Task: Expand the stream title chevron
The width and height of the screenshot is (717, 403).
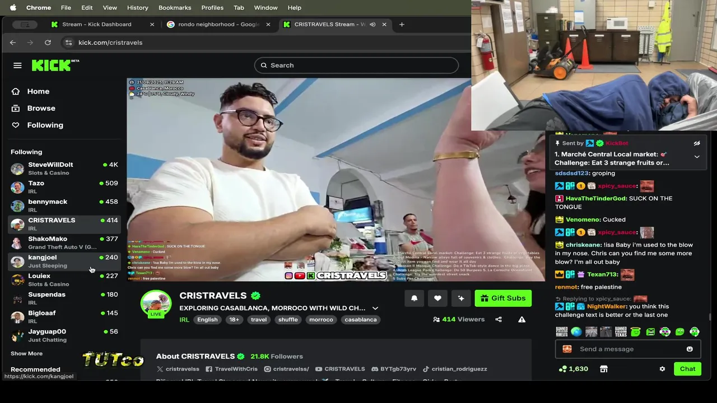Action: click(375, 308)
